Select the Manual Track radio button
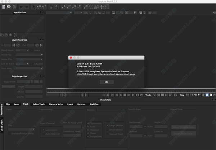The width and height of the screenshot is (216, 150). (107, 134)
